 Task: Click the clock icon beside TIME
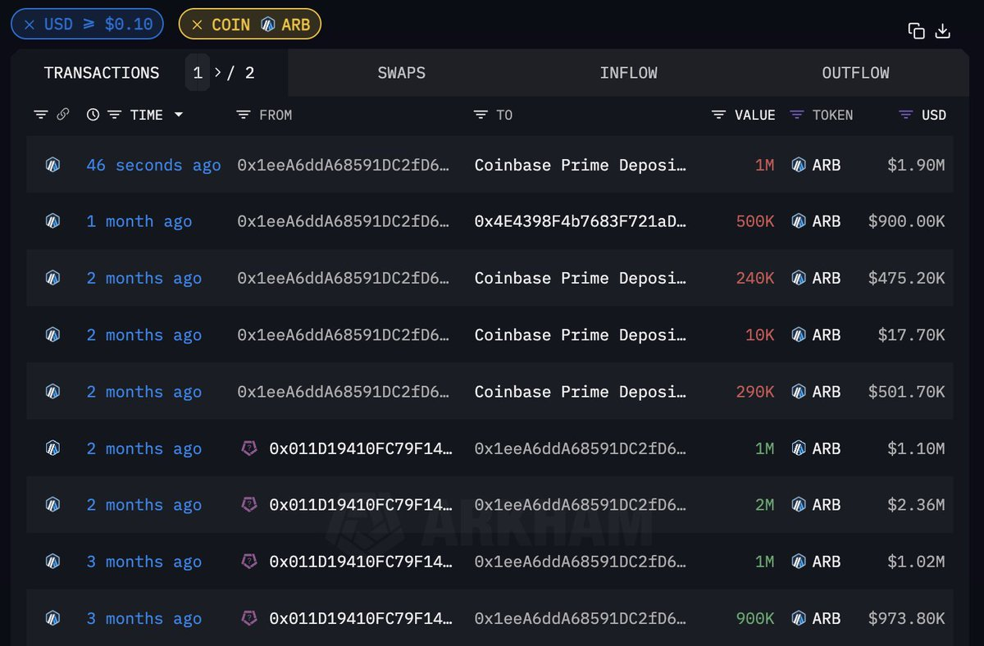[x=93, y=115]
